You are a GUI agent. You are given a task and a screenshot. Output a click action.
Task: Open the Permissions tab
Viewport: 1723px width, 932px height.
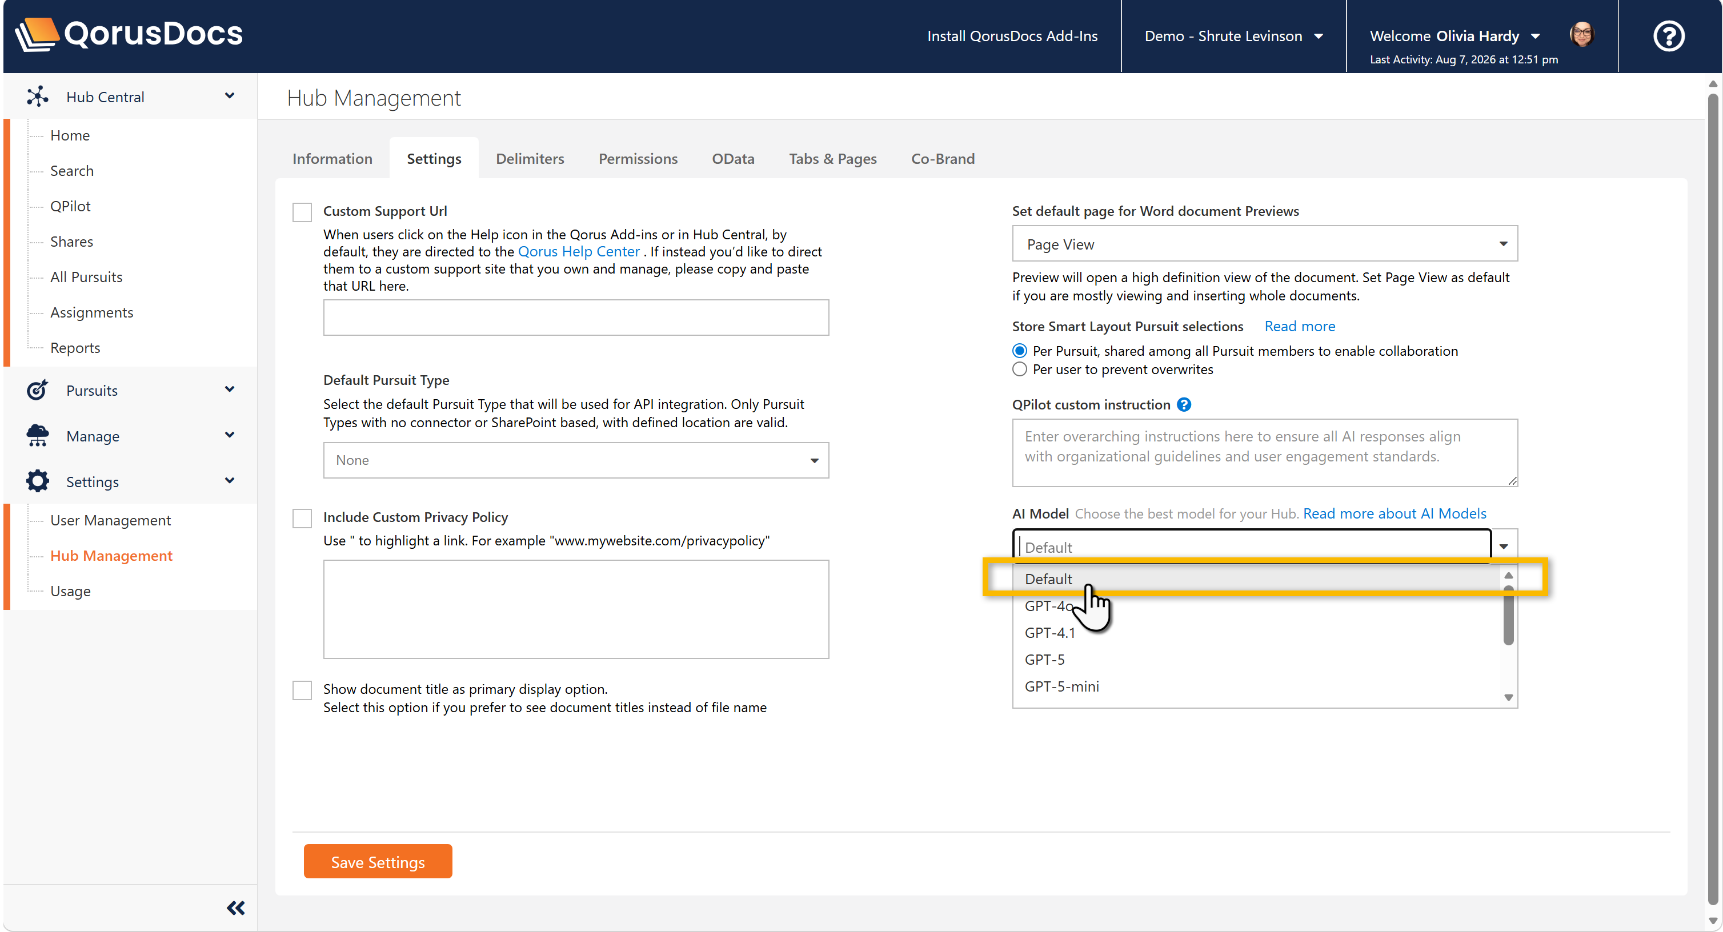click(638, 158)
